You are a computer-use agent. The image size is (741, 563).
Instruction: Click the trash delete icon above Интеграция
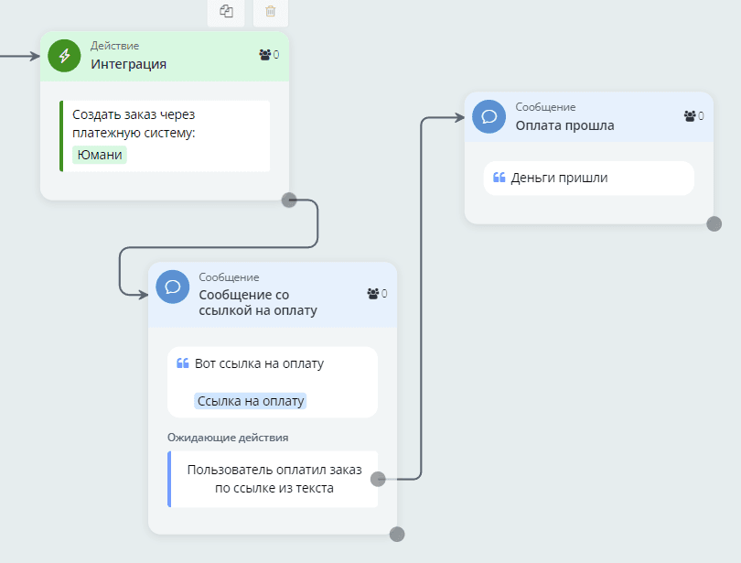pos(270,12)
